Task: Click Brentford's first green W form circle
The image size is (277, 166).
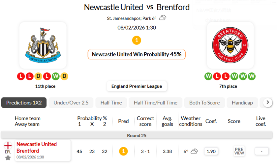Action: (208, 76)
